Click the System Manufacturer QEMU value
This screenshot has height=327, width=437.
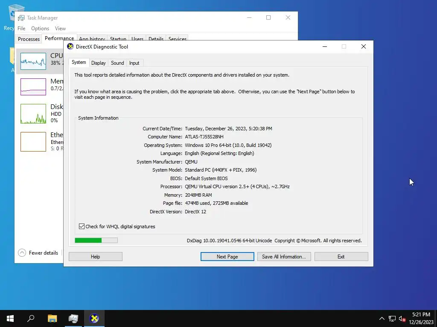pos(191,162)
